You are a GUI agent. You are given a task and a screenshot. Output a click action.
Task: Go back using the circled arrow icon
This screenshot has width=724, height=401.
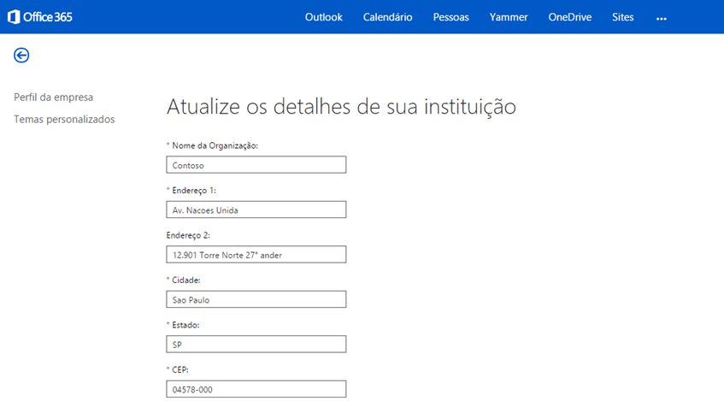(x=21, y=56)
